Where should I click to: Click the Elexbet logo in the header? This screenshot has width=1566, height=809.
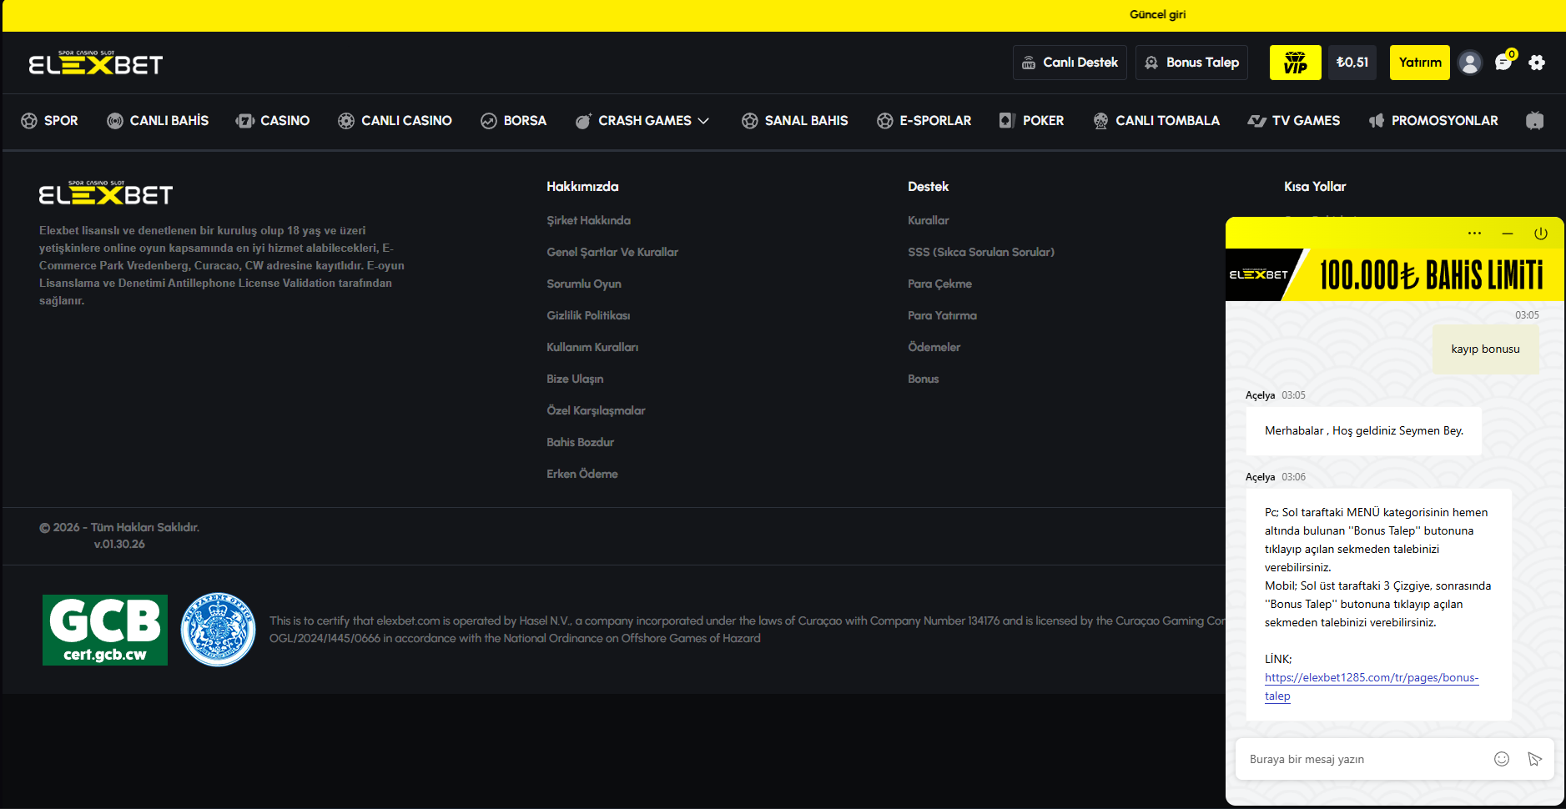pos(96,63)
